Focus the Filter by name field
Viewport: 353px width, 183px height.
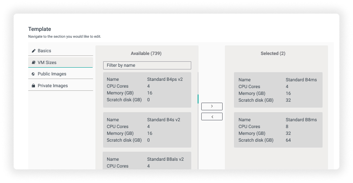tap(147, 65)
